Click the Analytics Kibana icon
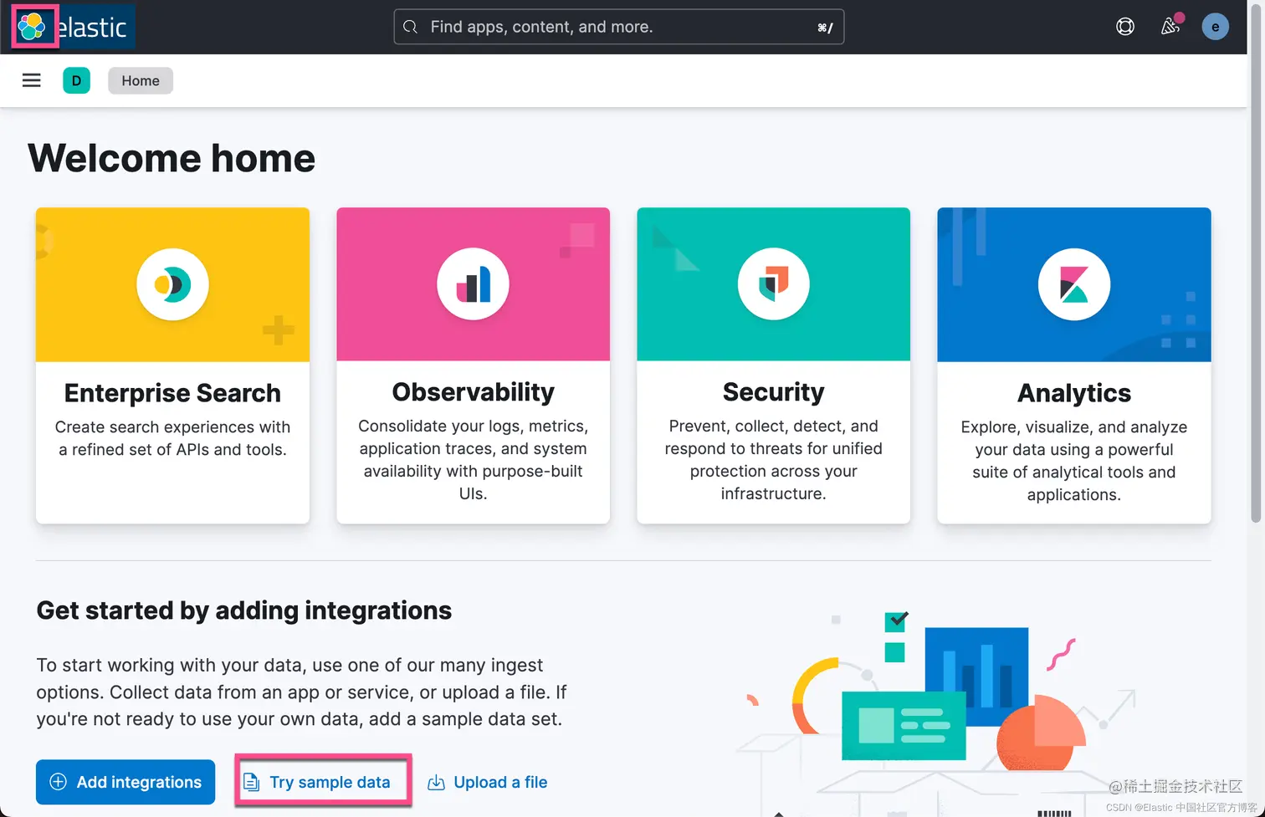 pos(1074,284)
